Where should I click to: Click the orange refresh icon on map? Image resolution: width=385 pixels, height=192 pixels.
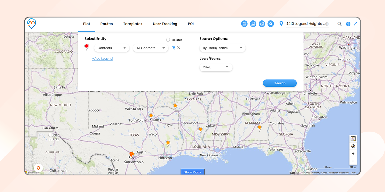38,168
